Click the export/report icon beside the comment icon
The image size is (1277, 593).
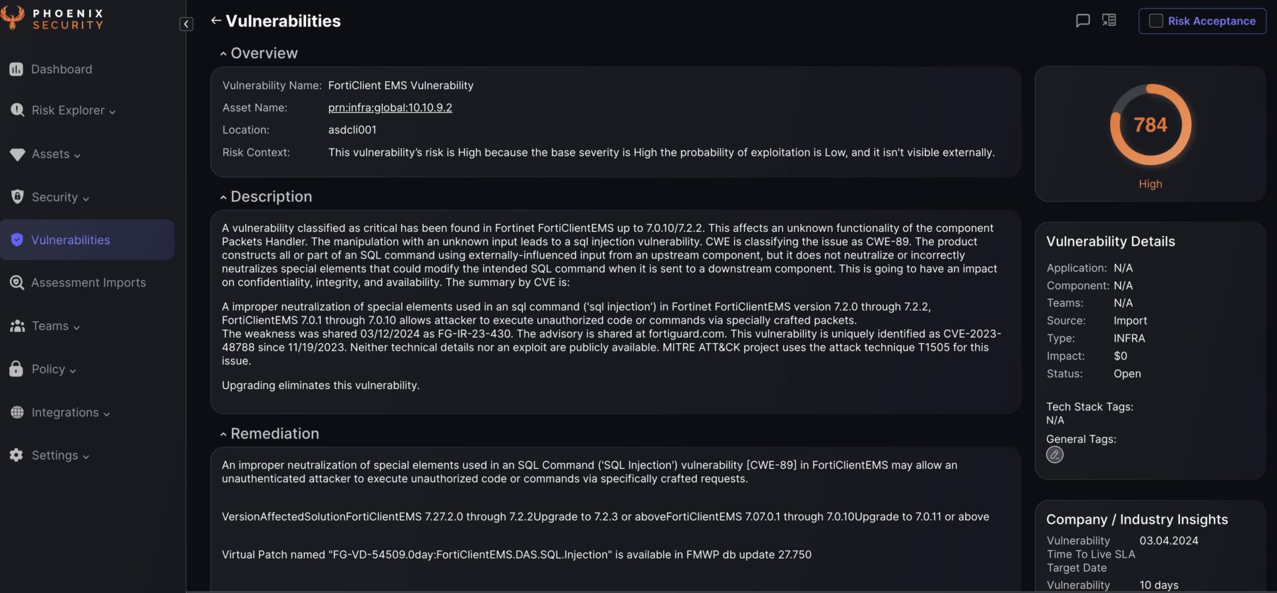click(1109, 20)
